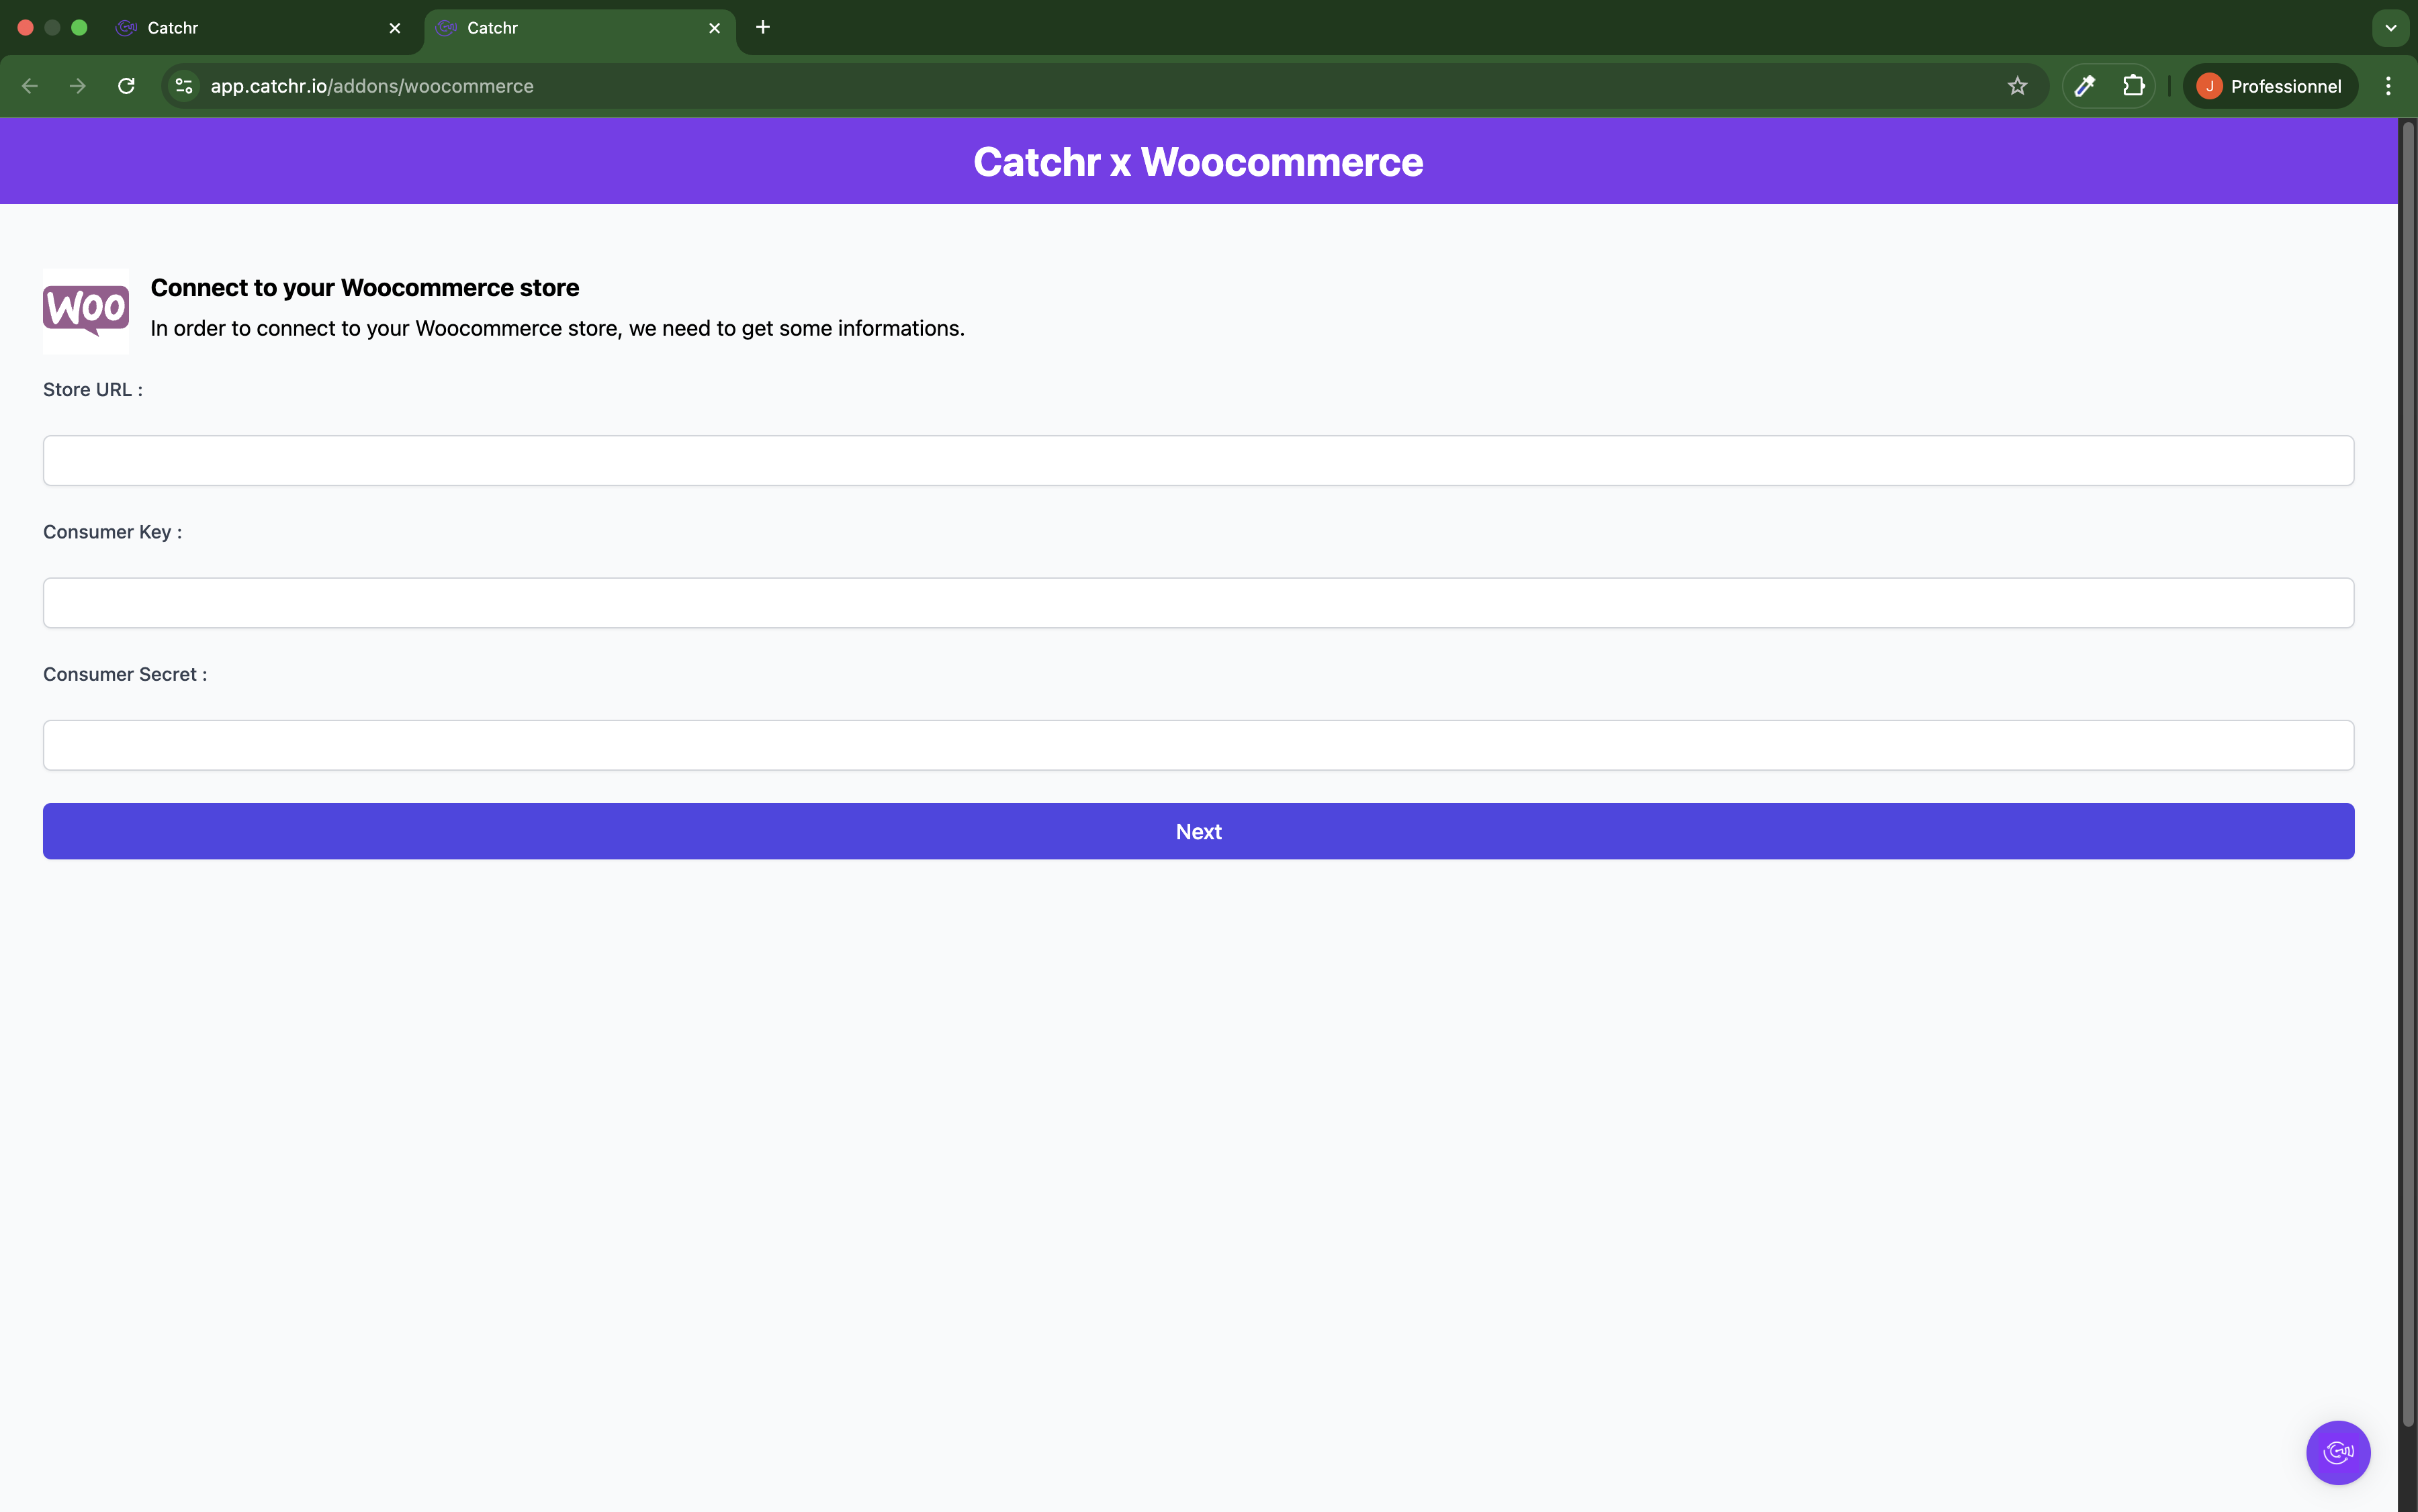Click the Store URL label
Viewport: 2418px width, 1512px height.
tap(93, 390)
